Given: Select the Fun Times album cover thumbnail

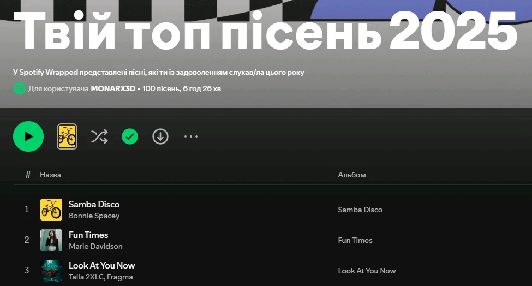Looking at the screenshot, I should click(x=51, y=240).
